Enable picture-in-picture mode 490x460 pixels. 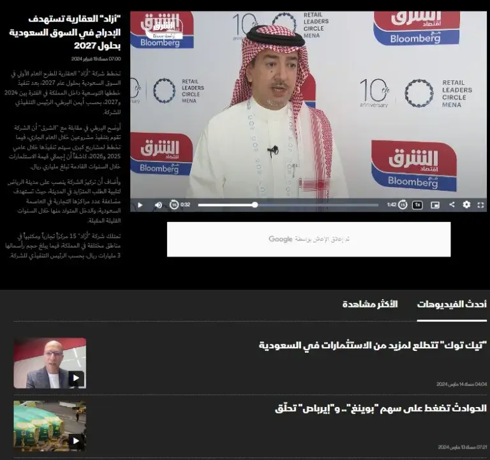coord(435,205)
